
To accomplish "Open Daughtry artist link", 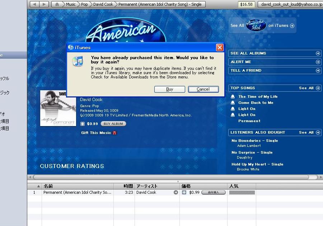I will pos(244,158).
